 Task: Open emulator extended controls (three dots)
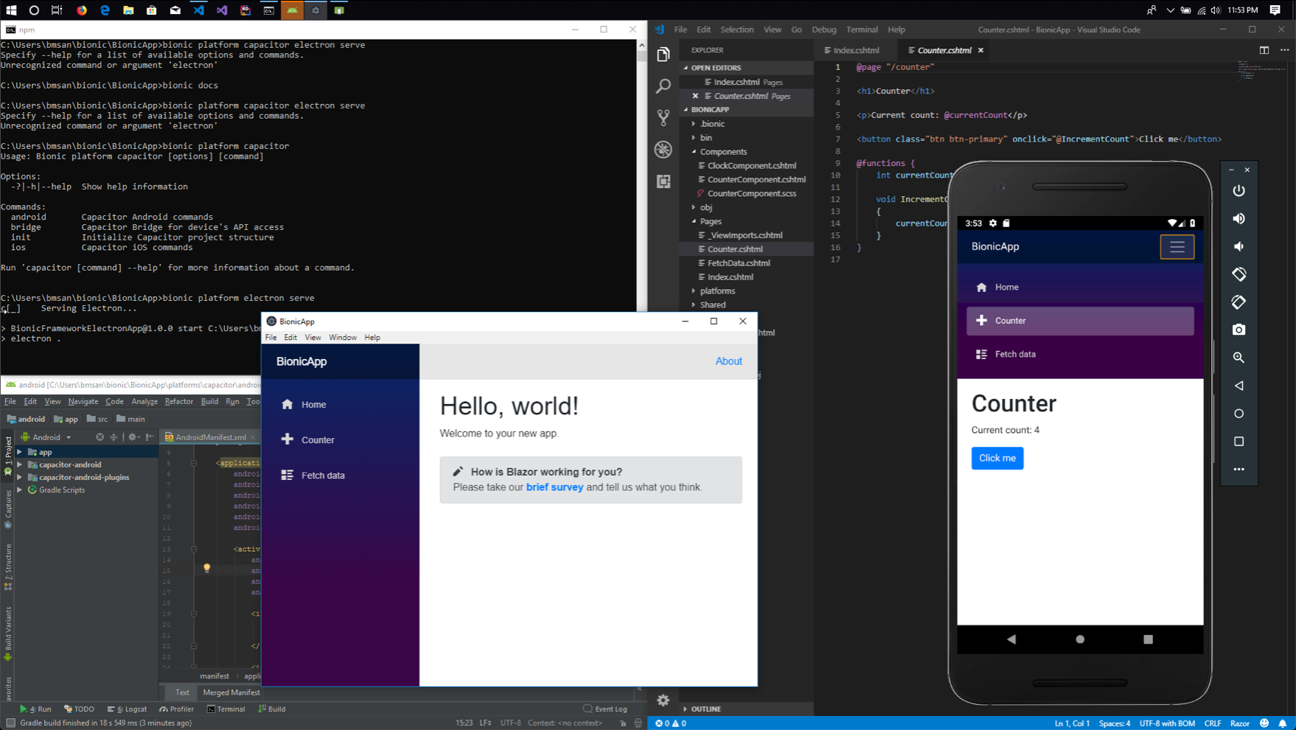[x=1239, y=469]
